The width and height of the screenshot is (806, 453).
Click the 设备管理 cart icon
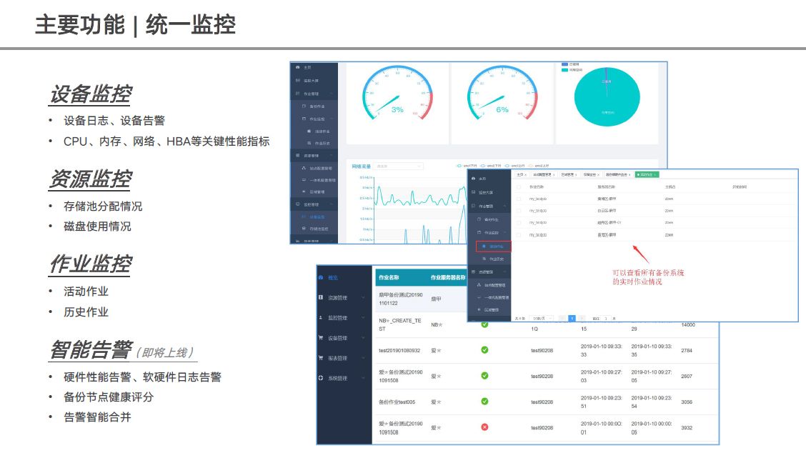[321, 338]
